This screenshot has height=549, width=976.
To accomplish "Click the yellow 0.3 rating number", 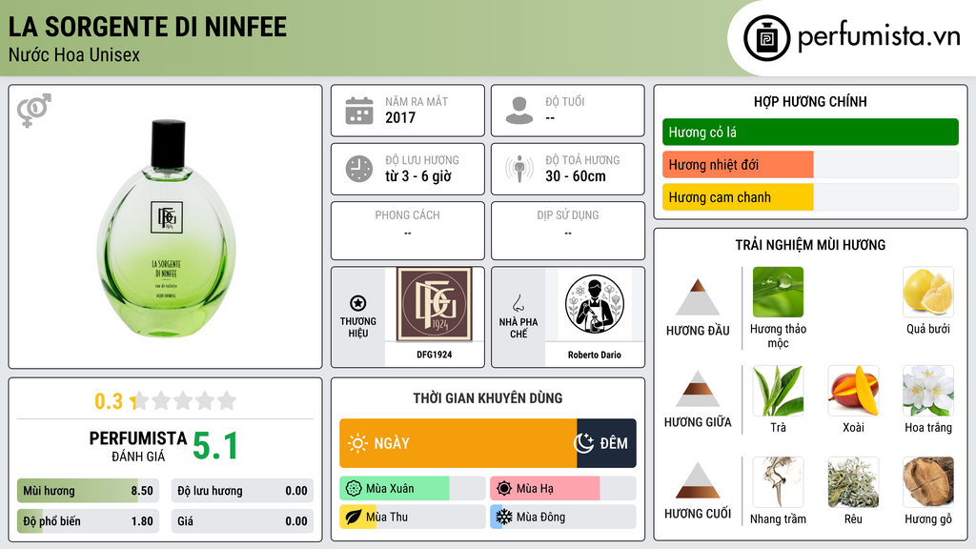I will click(x=109, y=401).
